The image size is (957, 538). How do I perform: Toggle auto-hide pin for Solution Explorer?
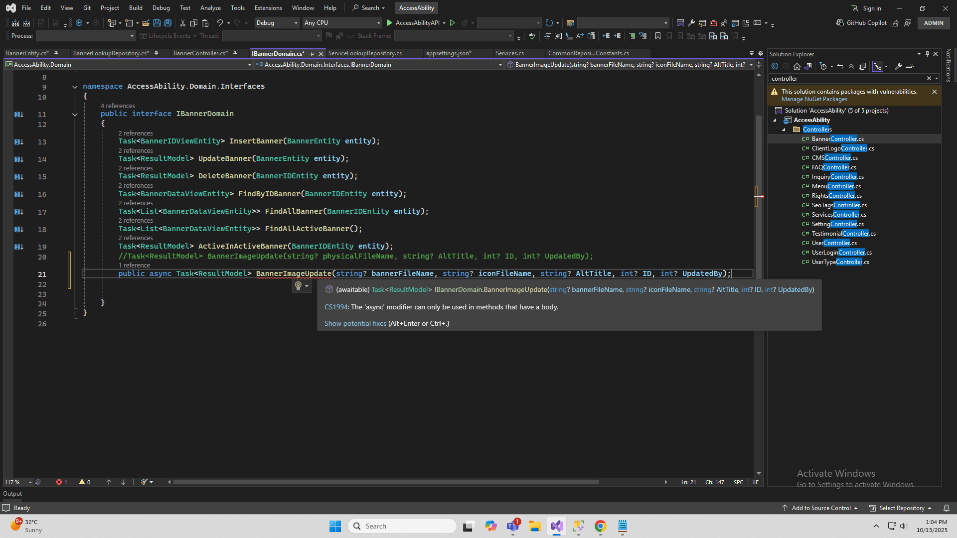pos(927,54)
